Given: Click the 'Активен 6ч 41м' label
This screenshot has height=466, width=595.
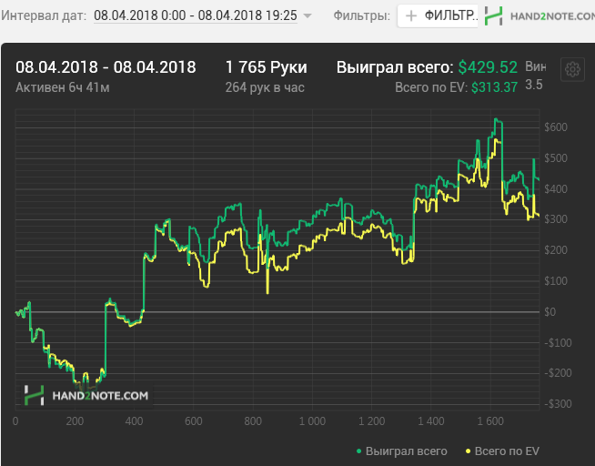Looking at the screenshot, I should tap(63, 87).
